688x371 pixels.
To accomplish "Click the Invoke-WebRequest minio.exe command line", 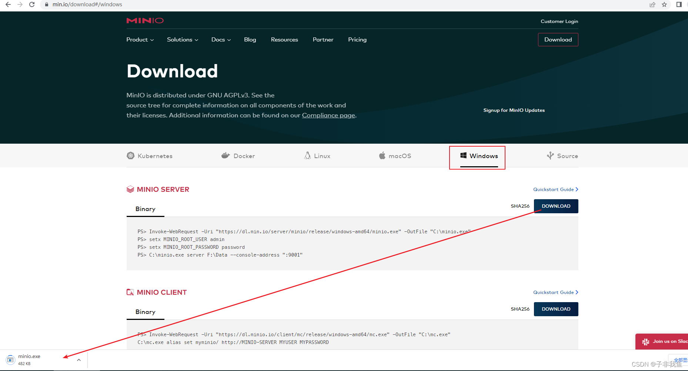I will point(304,232).
